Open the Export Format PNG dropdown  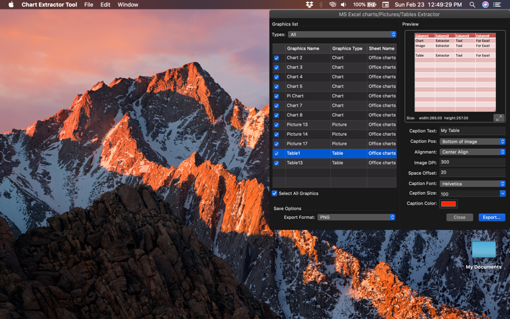point(356,217)
